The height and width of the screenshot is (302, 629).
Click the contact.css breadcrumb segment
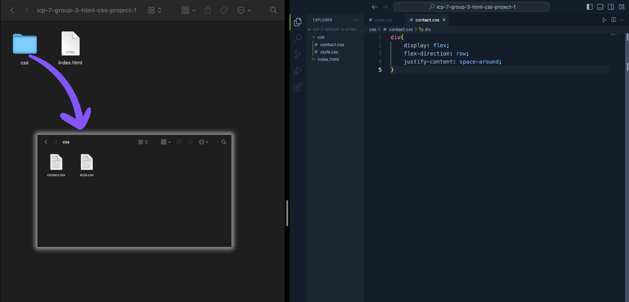click(401, 29)
